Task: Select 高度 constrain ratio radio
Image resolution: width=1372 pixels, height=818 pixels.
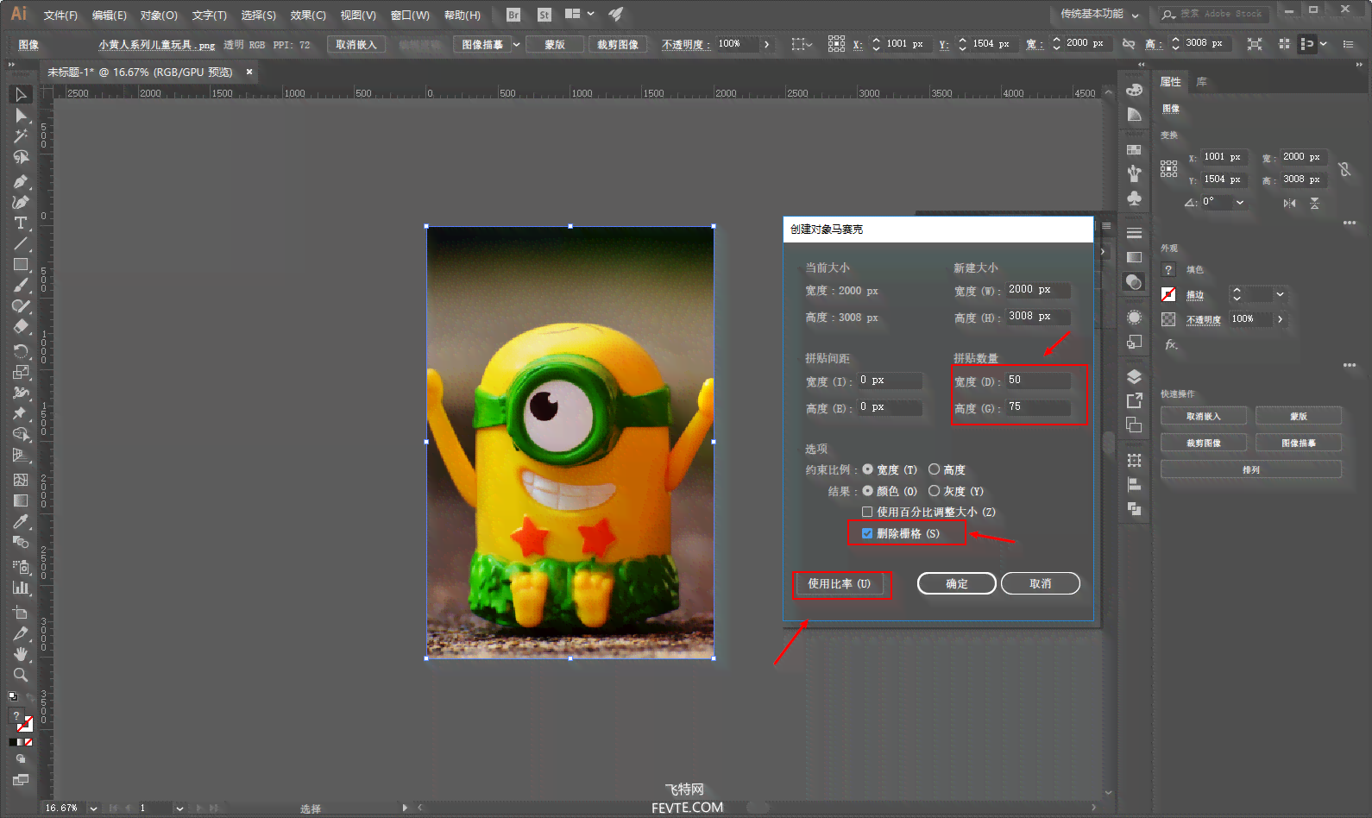Action: coord(934,469)
